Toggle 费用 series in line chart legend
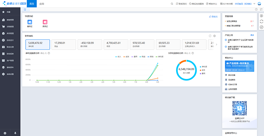 [134, 57]
